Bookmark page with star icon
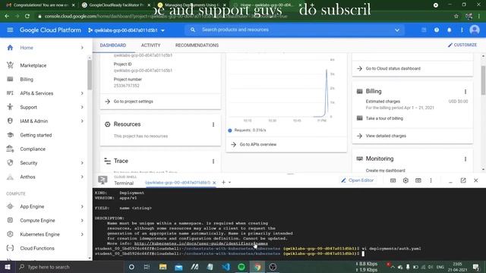This screenshot has height=273, width=486. 456,16
